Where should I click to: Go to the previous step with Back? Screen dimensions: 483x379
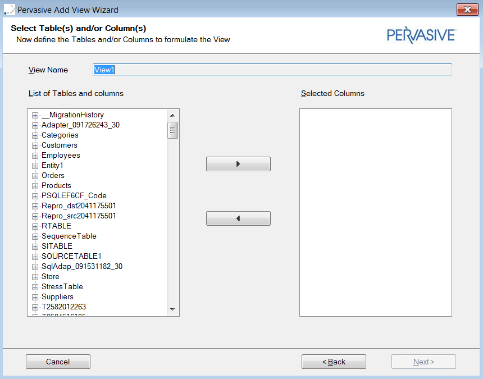[334, 362]
